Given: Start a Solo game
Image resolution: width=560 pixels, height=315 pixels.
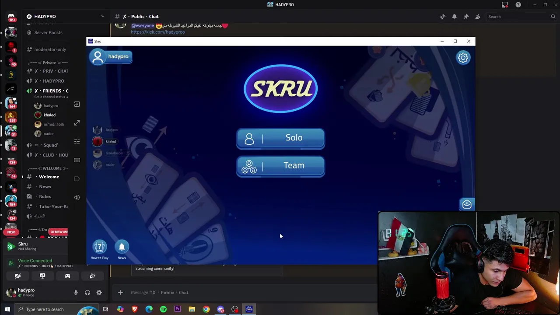Looking at the screenshot, I should 280,138.
